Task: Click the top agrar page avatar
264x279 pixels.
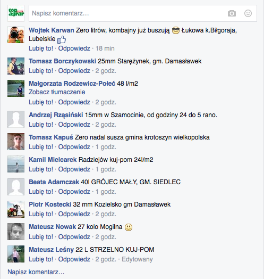Action: point(16,13)
